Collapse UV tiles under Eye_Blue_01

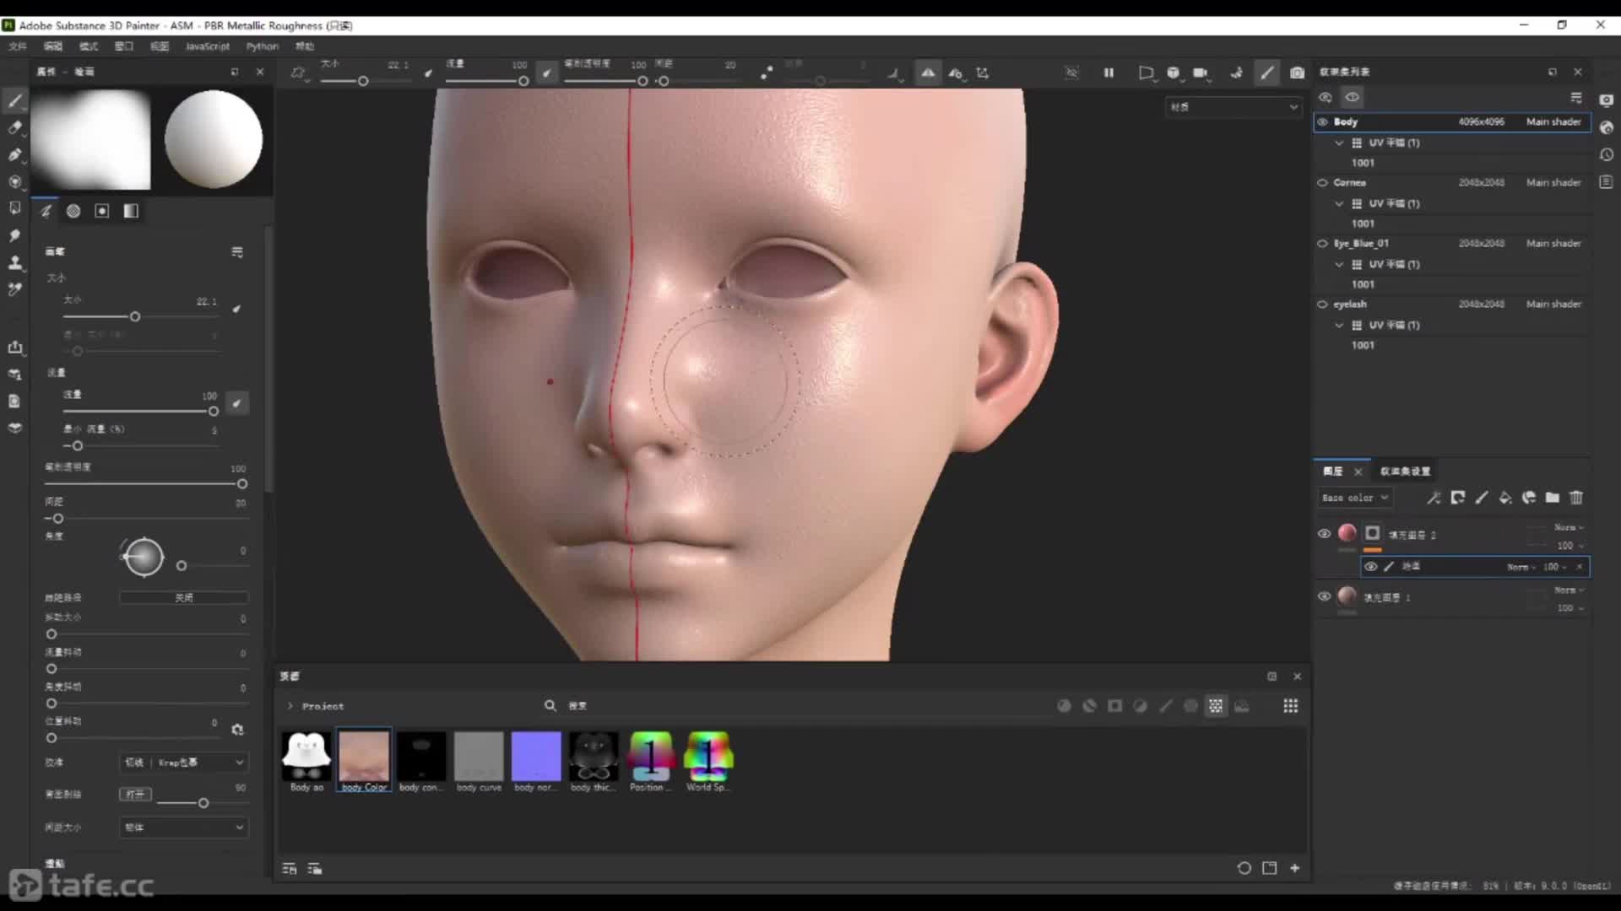[1339, 264]
